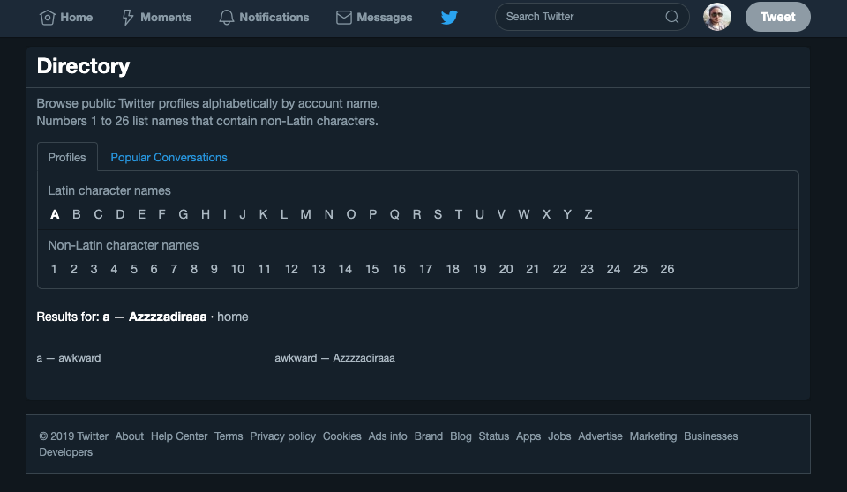This screenshot has width=847, height=492.
Task: Open the 'awkward — Azzzzadiraaa' results range
Action: tap(334, 358)
